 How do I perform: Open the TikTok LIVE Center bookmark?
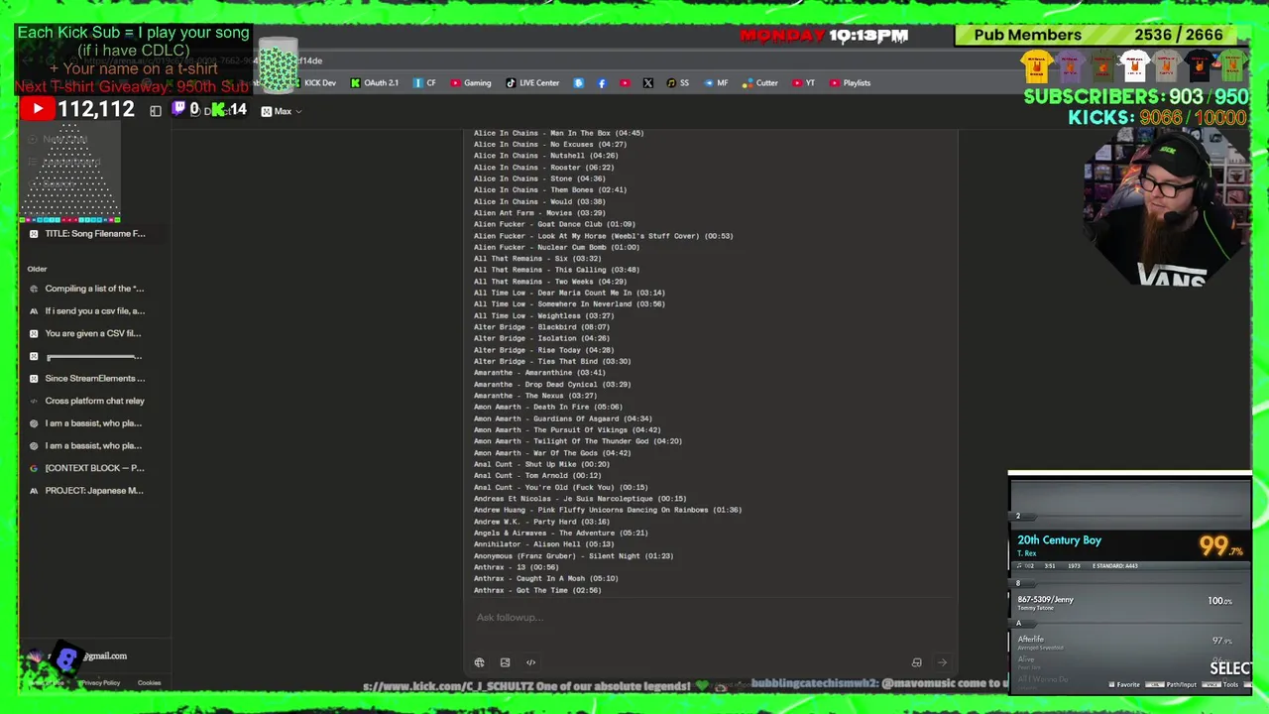[x=533, y=83]
